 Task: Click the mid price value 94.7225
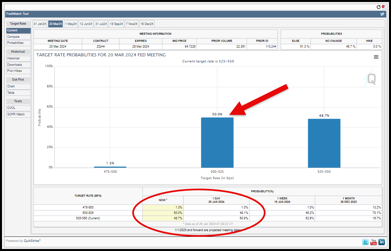[x=190, y=47]
